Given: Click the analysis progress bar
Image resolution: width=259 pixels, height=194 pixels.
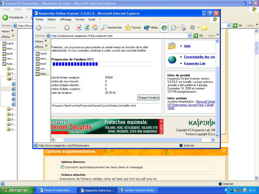Looking at the screenshot, I should 101,64.
